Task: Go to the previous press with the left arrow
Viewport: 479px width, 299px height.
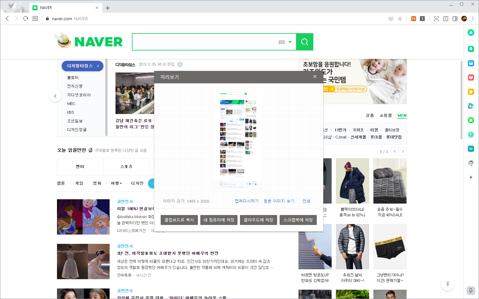Action: (x=55, y=96)
